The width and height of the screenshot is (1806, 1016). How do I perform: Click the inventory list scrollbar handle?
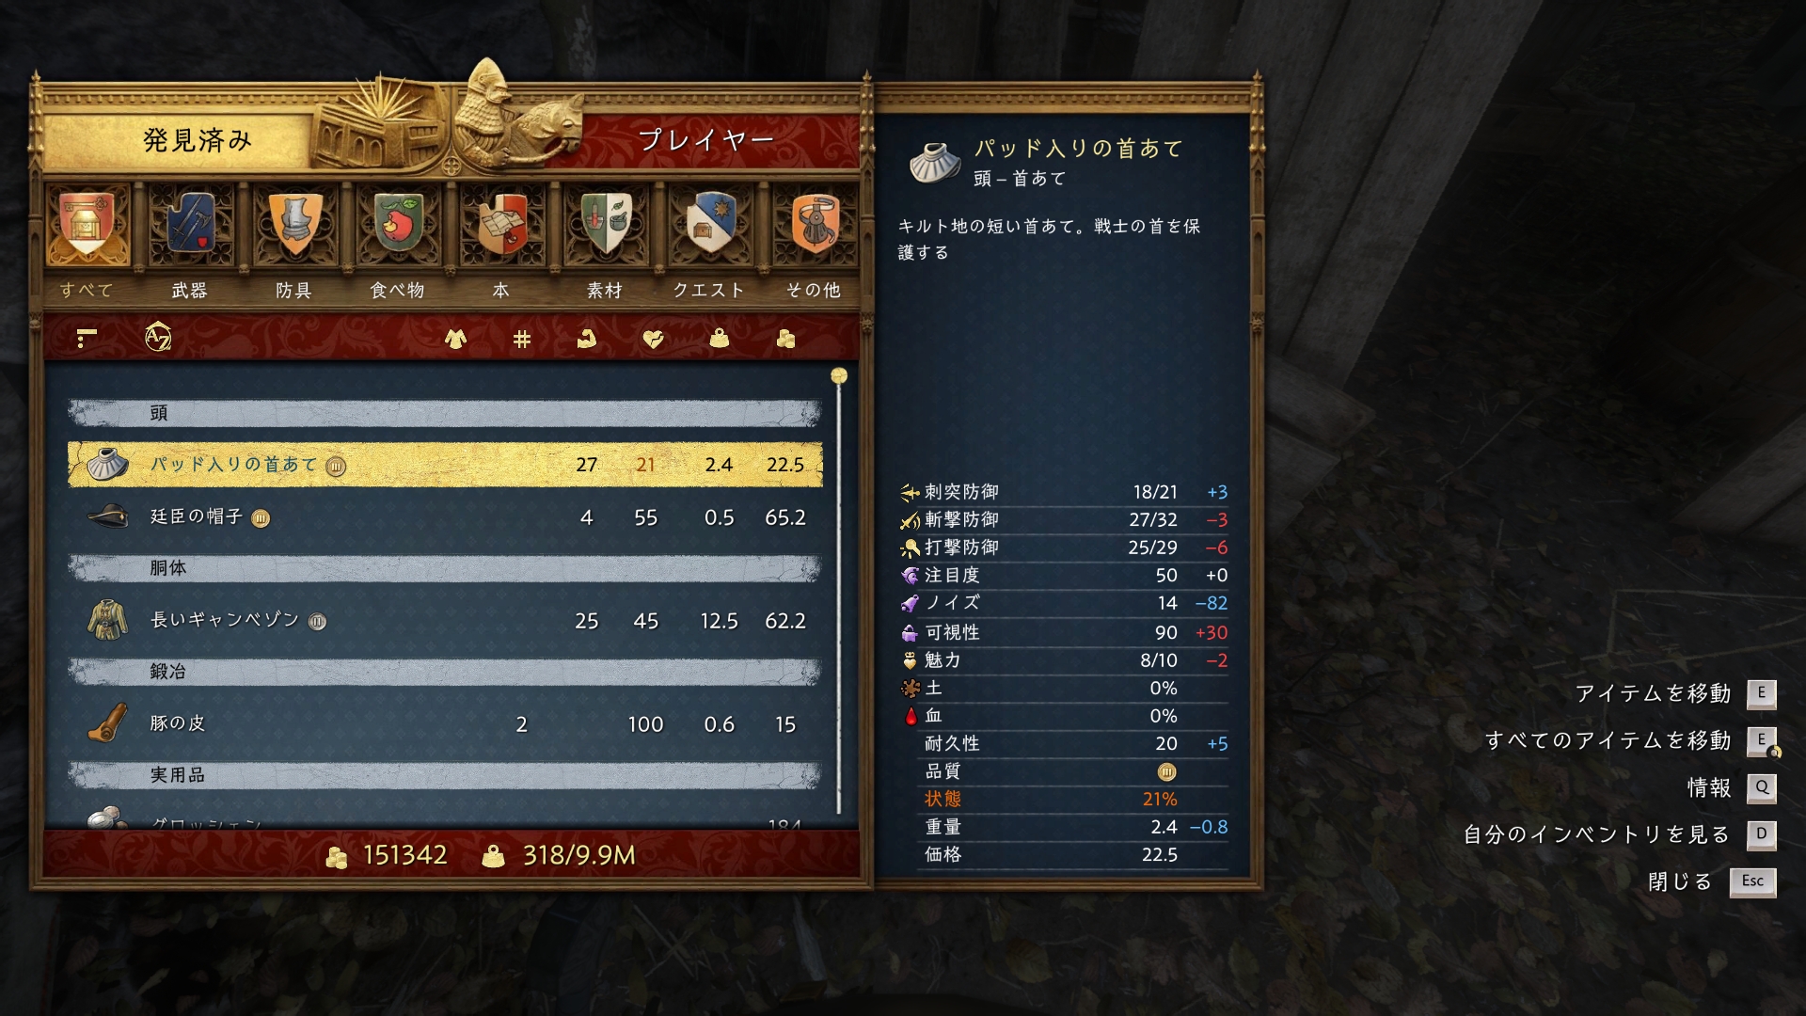(839, 376)
